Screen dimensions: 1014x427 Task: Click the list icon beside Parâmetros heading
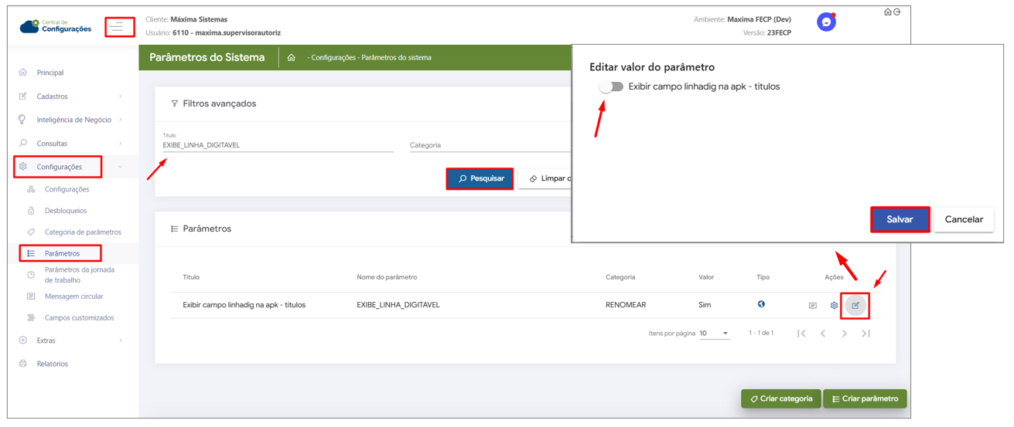[174, 229]
